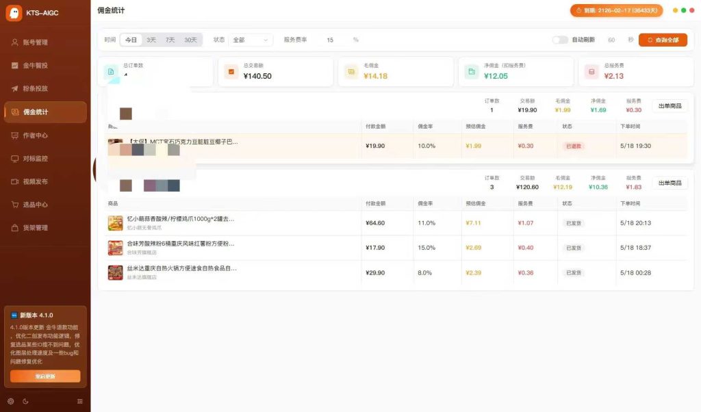701x412 pixels.
Task: Click total transaction value ¥140.50
Action: click(x=257, y=76)
